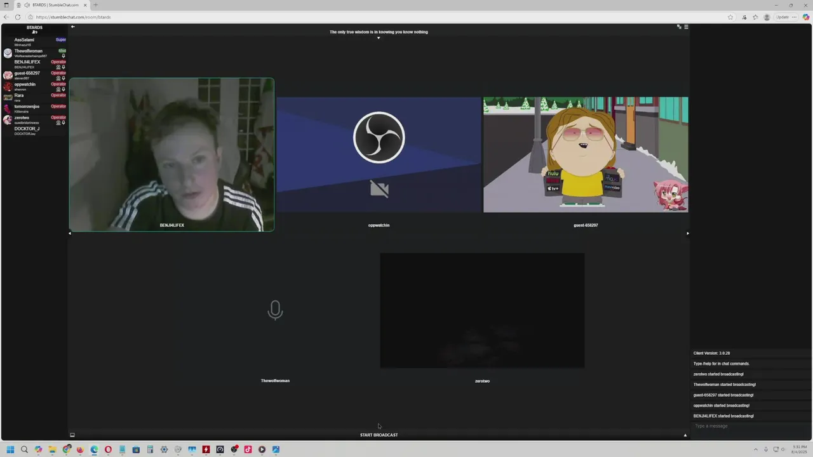Open TikTok from the taskbar
Viewport: 813px width, 457px height.
coord(248,449)
